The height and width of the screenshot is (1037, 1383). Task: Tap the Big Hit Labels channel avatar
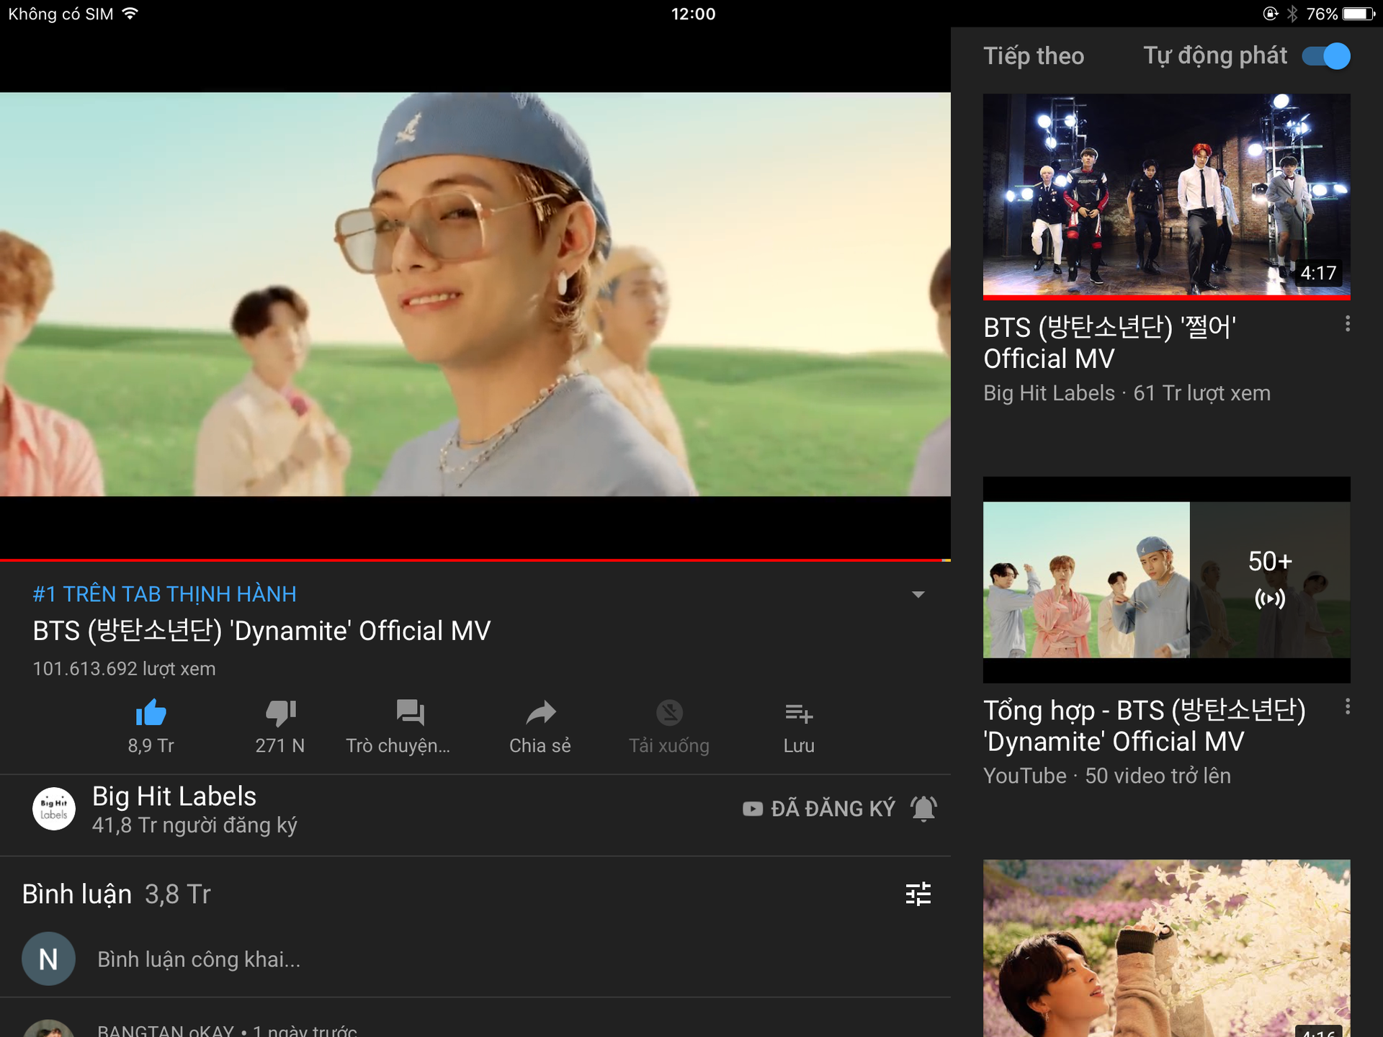tap(54, 809)
